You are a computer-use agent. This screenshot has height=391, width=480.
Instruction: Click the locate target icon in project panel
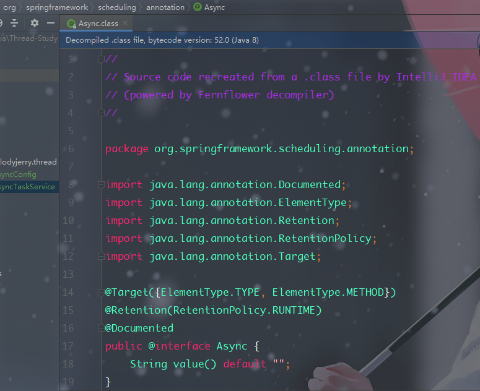coord(1,23)
